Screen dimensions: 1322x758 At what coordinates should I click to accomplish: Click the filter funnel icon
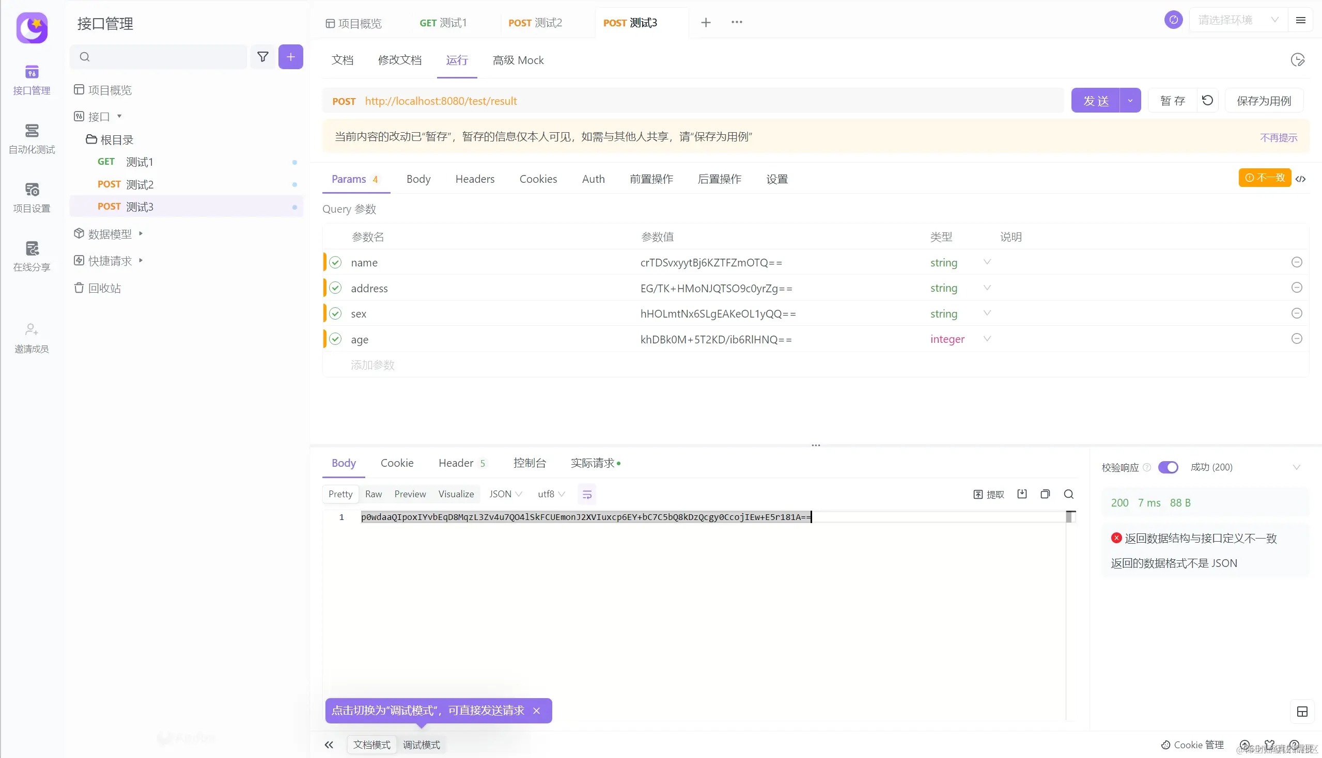click(262, 57)
